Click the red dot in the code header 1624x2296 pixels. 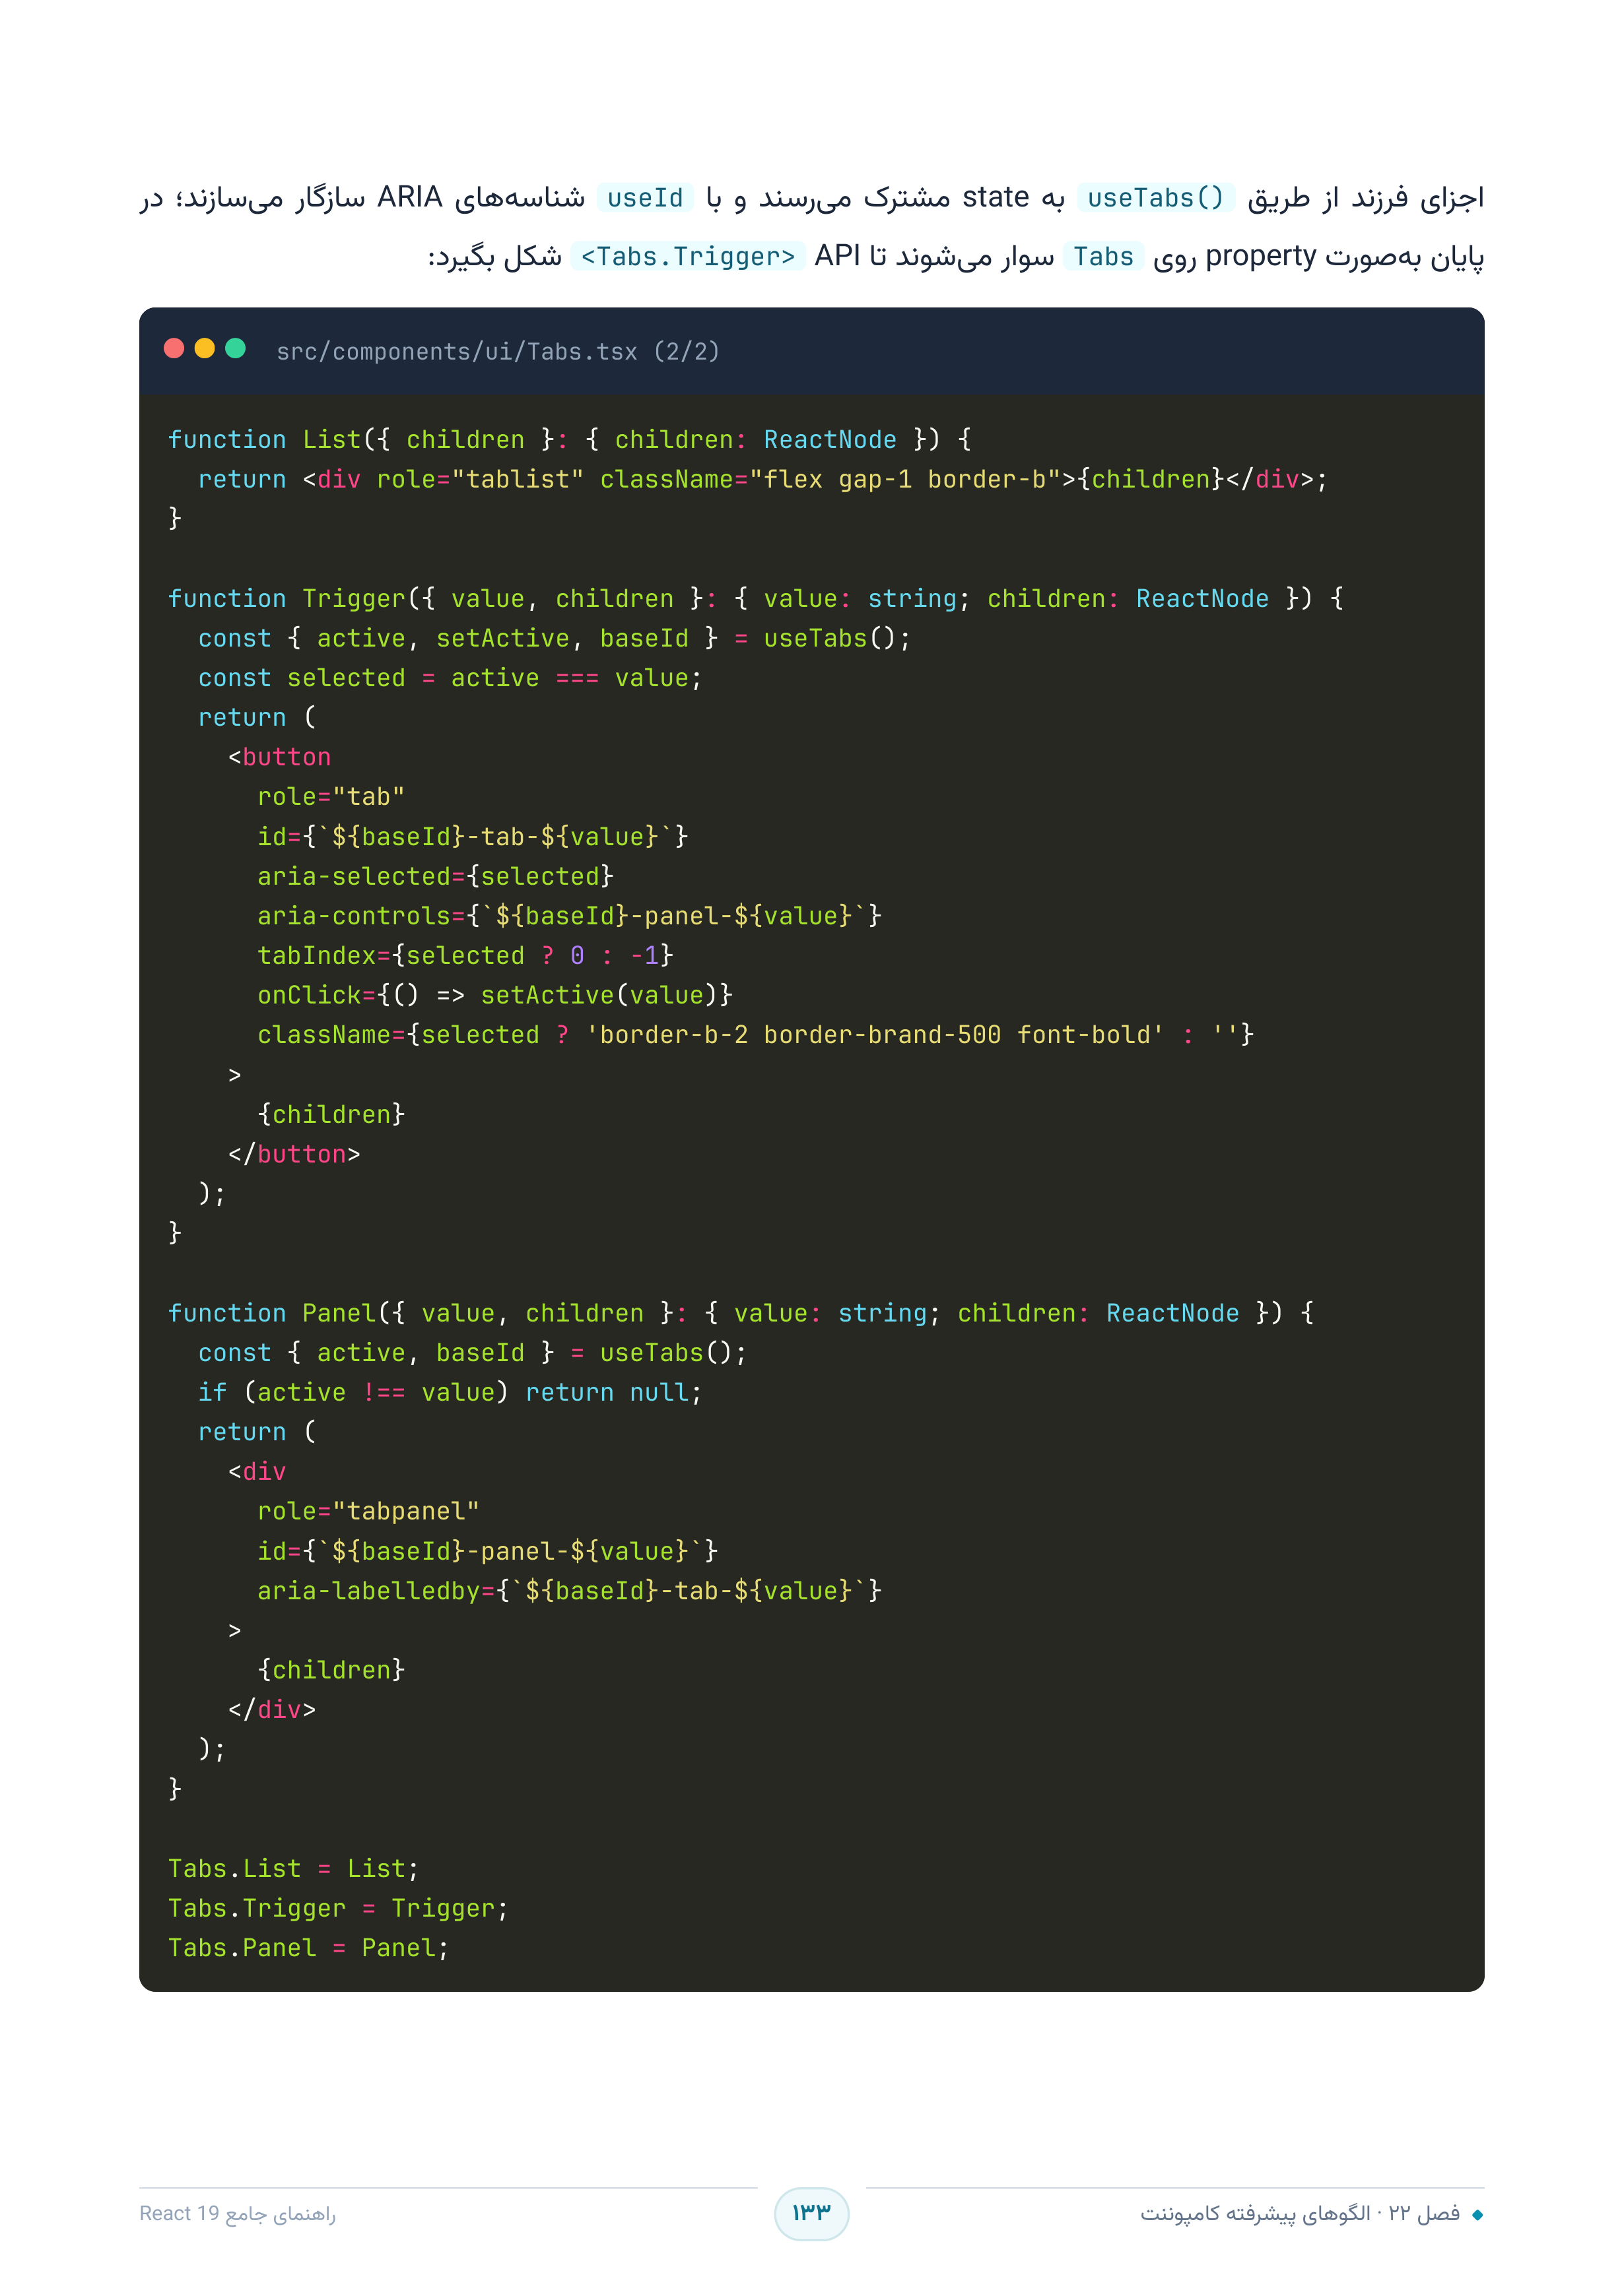[x=174, y=348]
